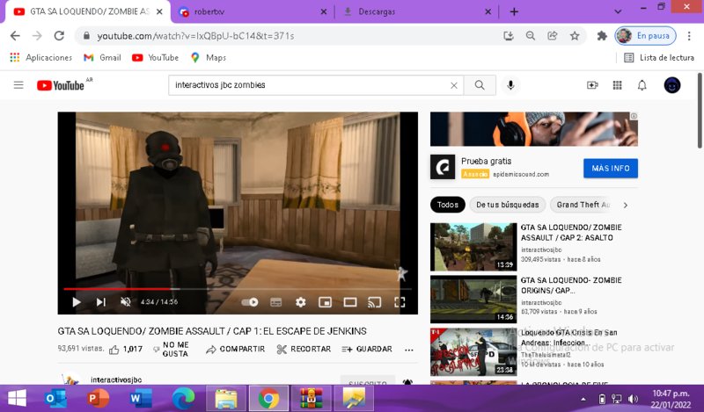Toggle subtitles in the video player
704x412 pixels.
click(x=275, y=302)
